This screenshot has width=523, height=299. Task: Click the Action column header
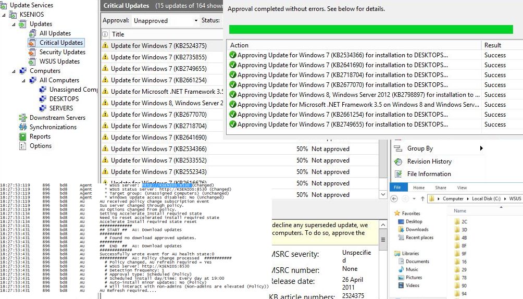(x=239, y=45)
